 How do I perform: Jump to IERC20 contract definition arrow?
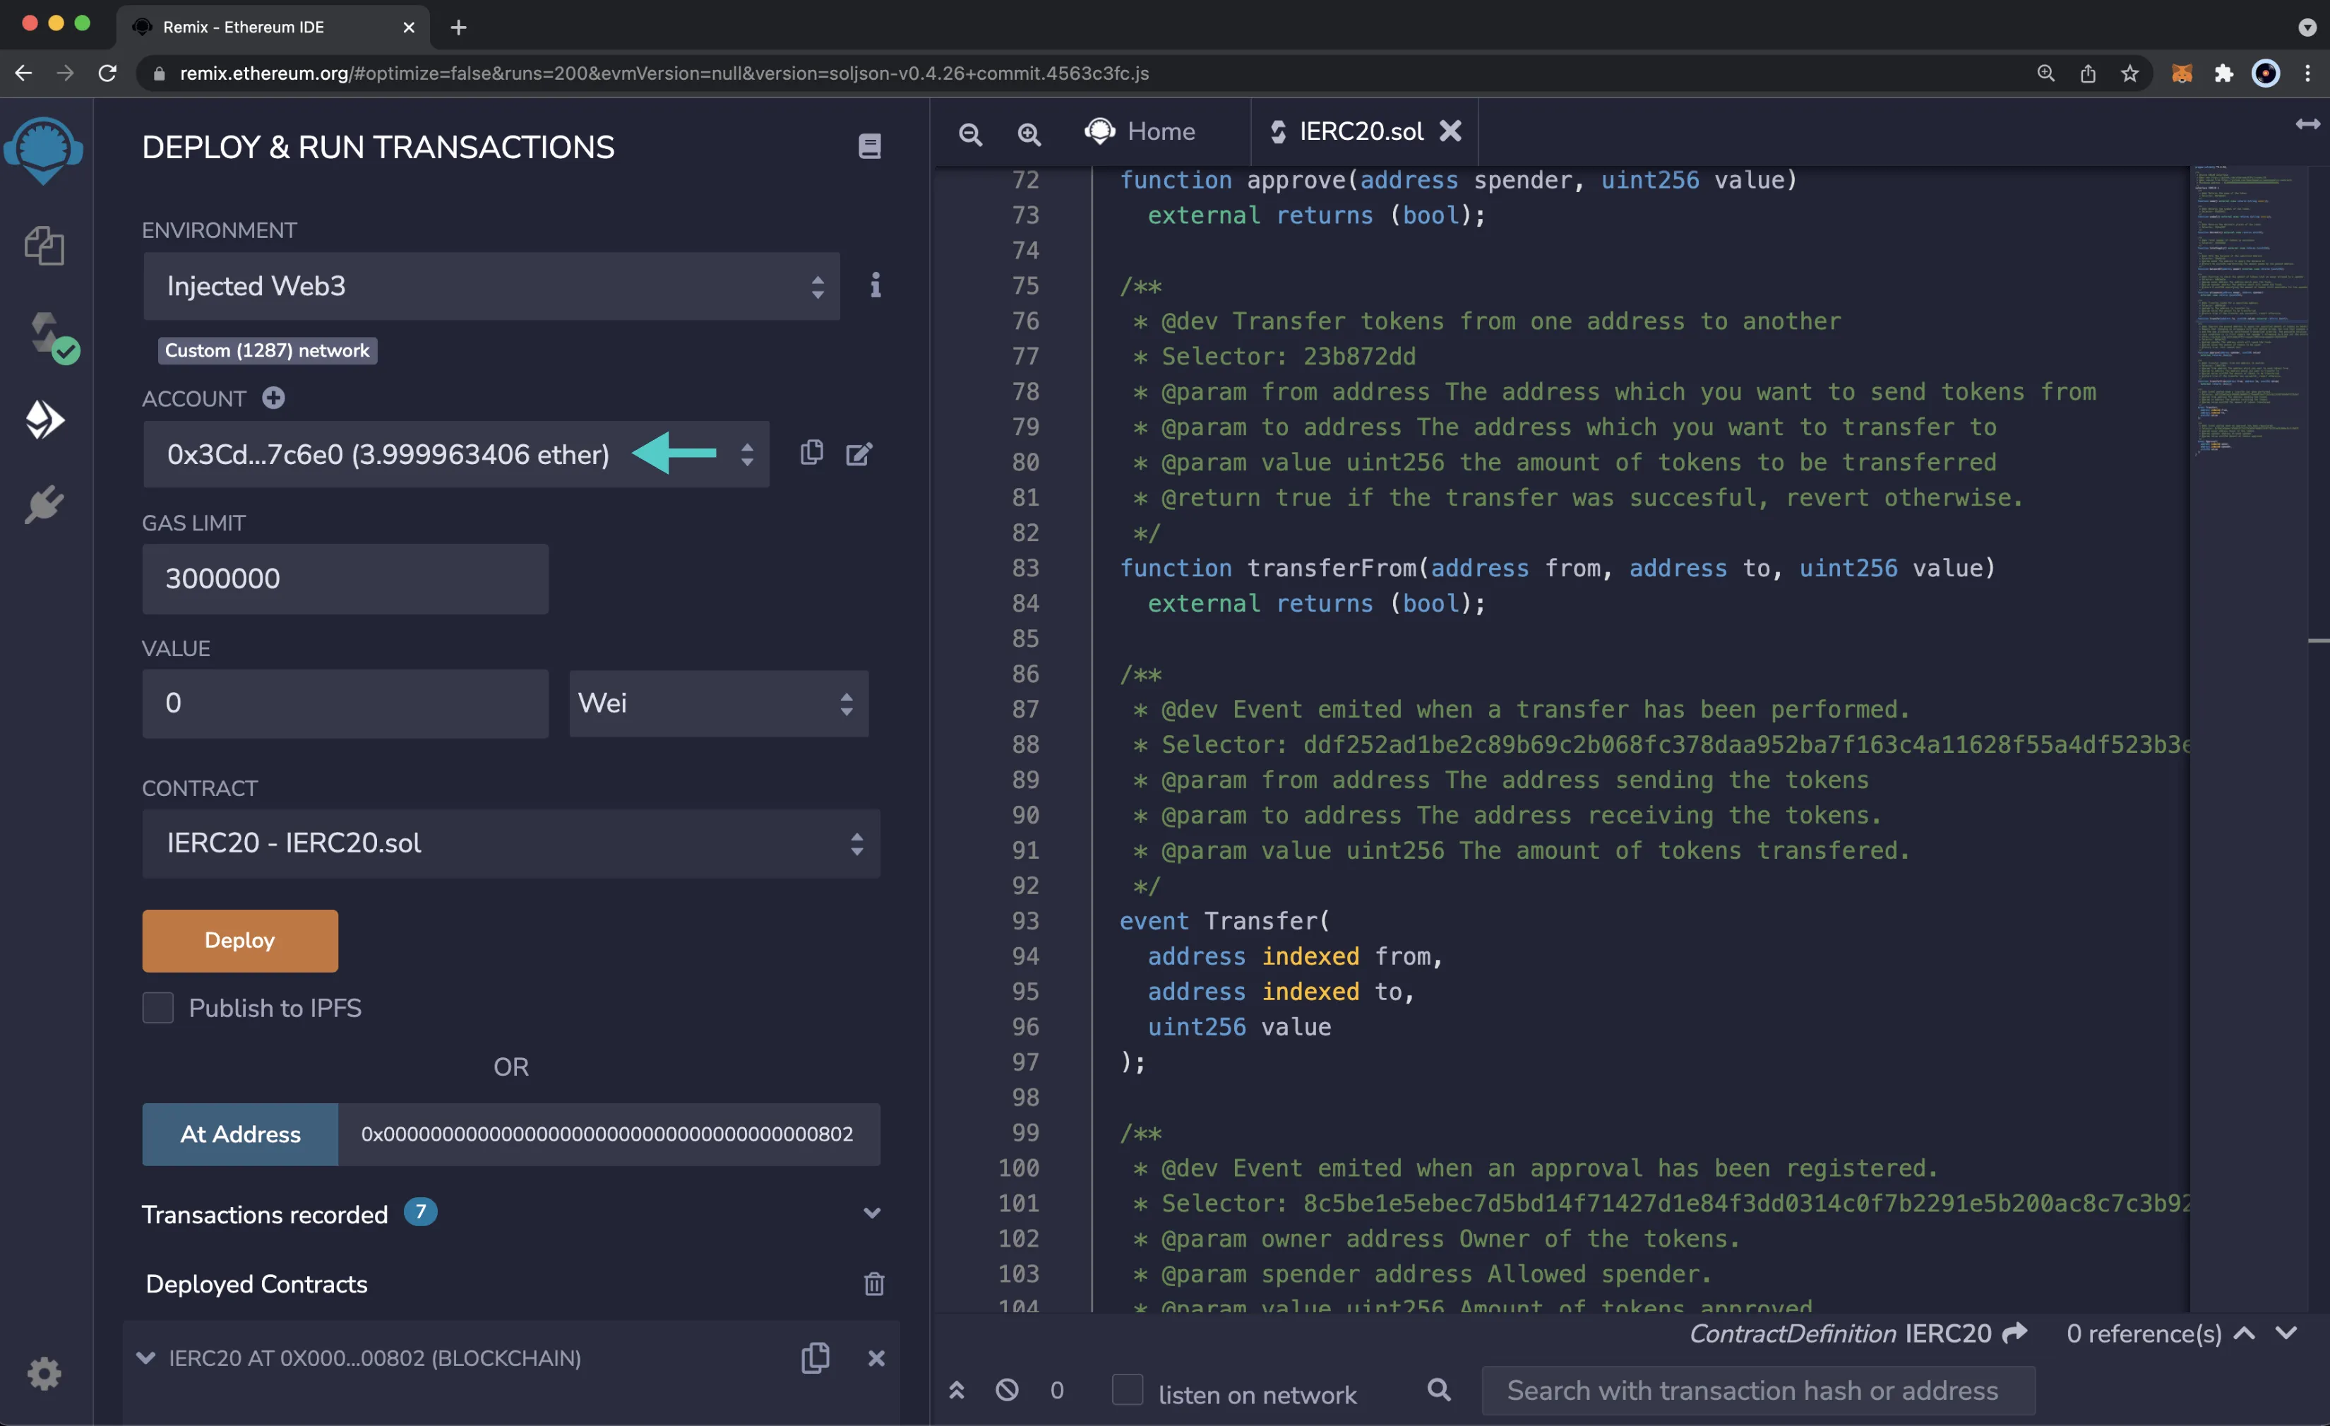(x=2016, y=1332)
